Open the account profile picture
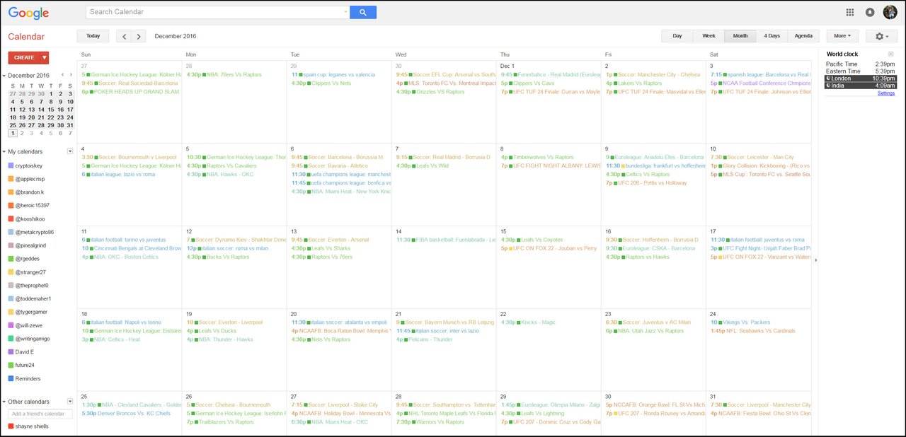 (890, 12)
